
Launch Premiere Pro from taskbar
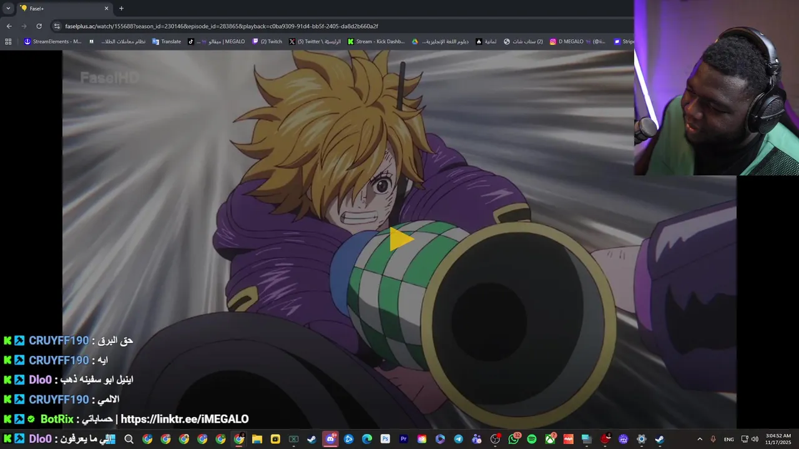[403, 439]
